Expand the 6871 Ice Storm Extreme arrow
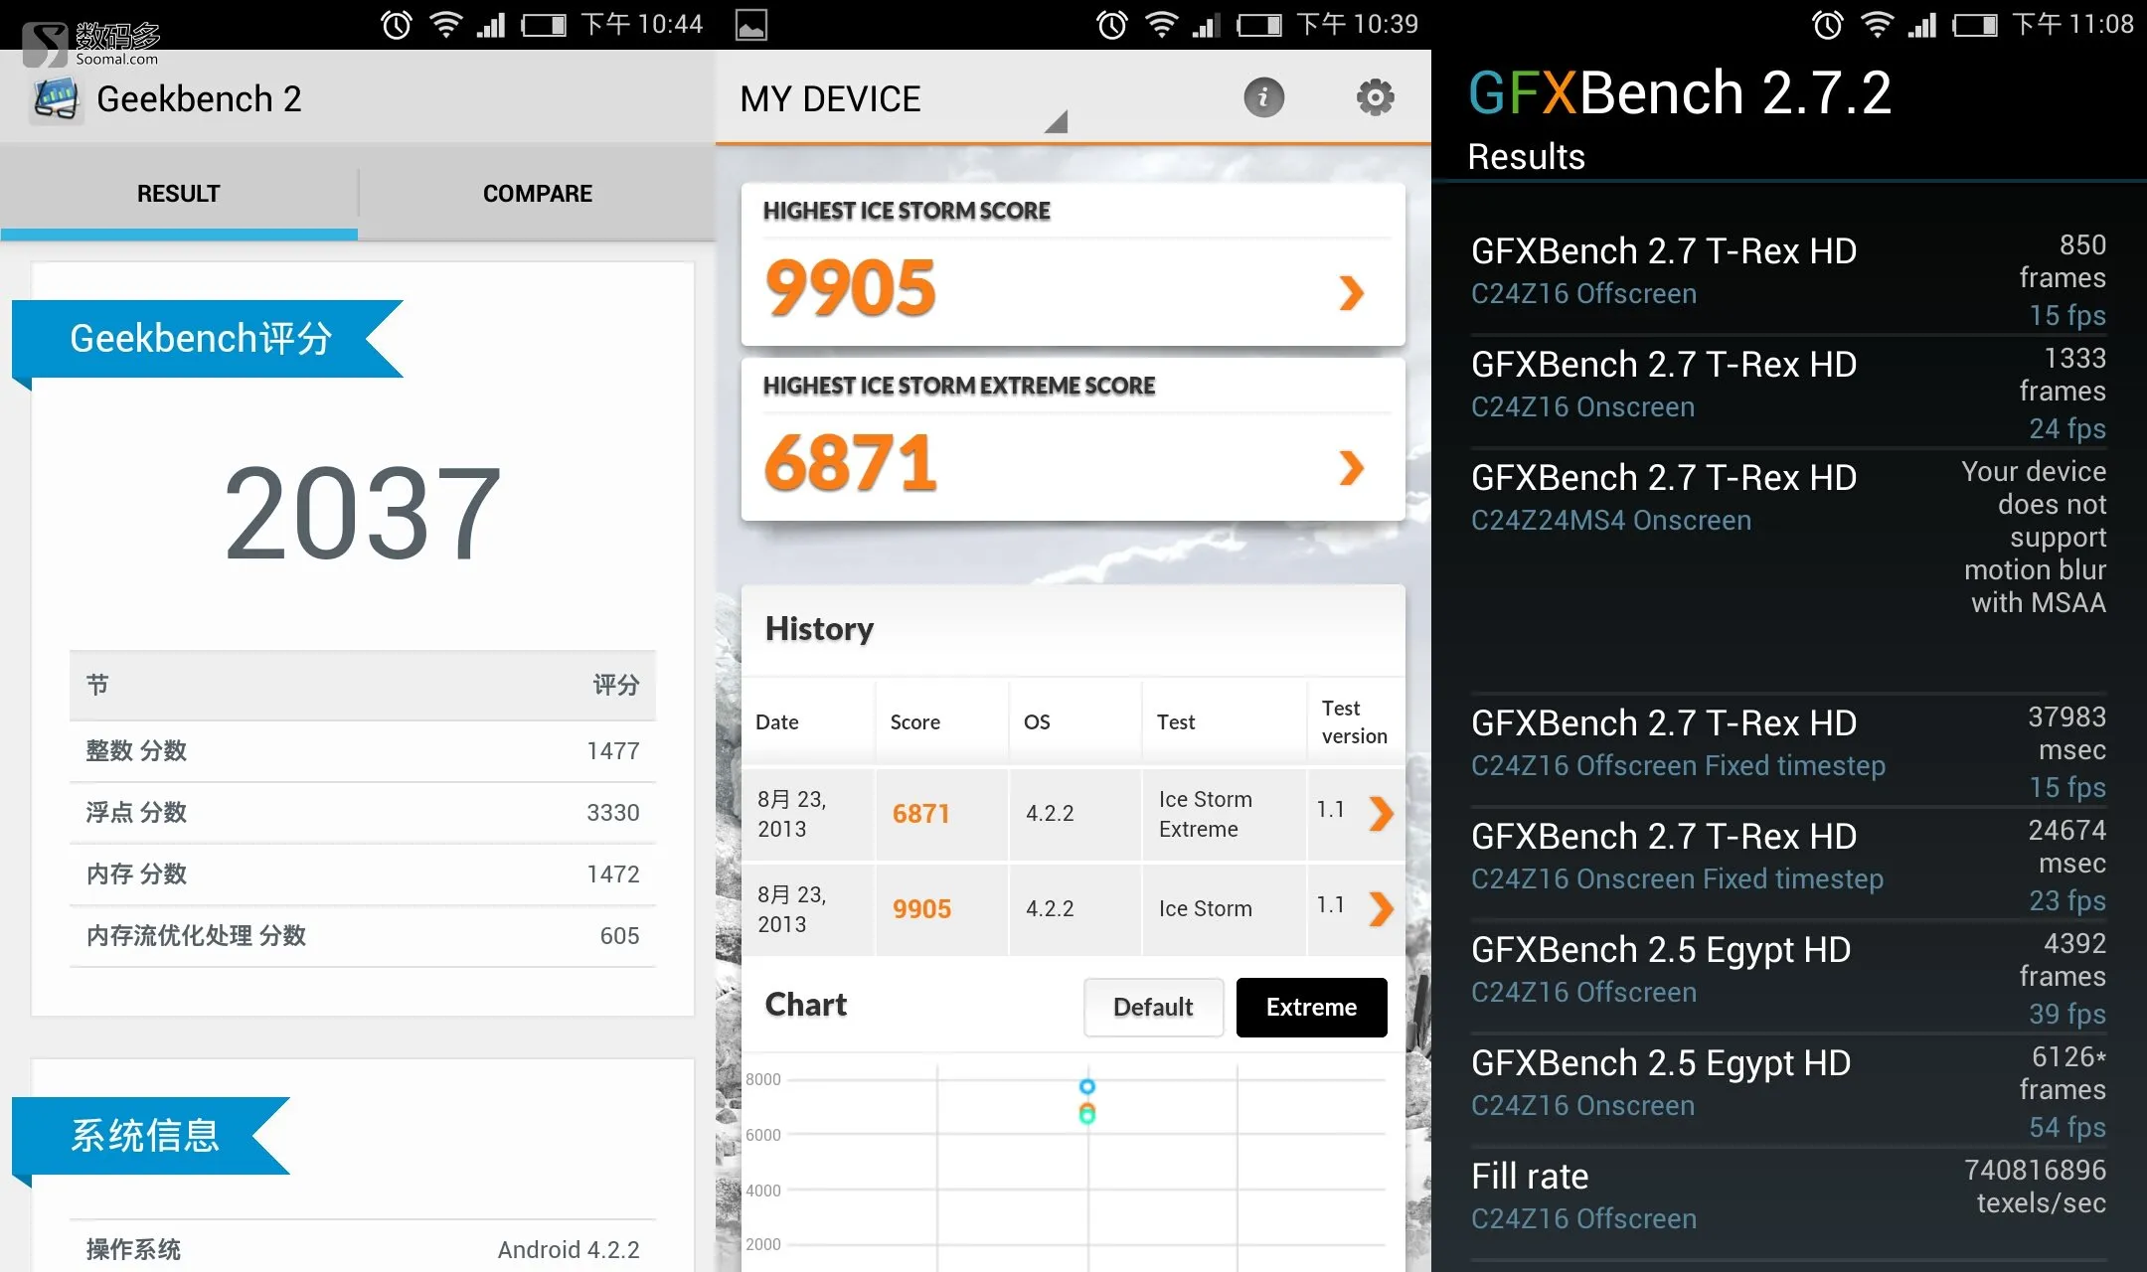 (1351, 467)
